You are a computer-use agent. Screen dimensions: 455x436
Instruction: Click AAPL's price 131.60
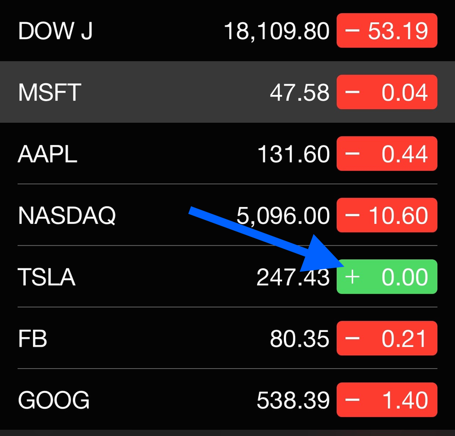pos(293,154)
